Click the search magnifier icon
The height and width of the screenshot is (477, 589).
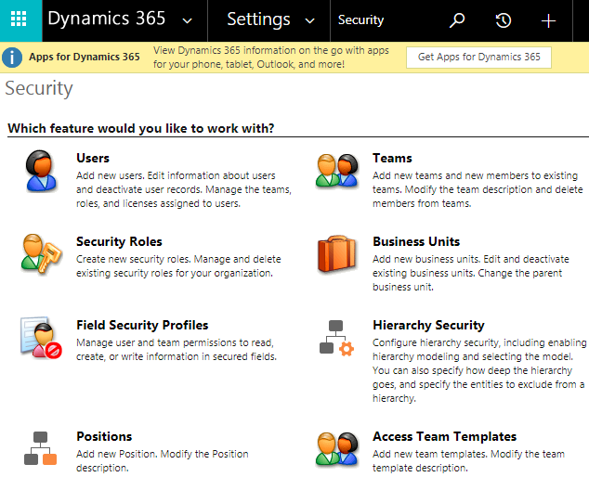[457, 20]
